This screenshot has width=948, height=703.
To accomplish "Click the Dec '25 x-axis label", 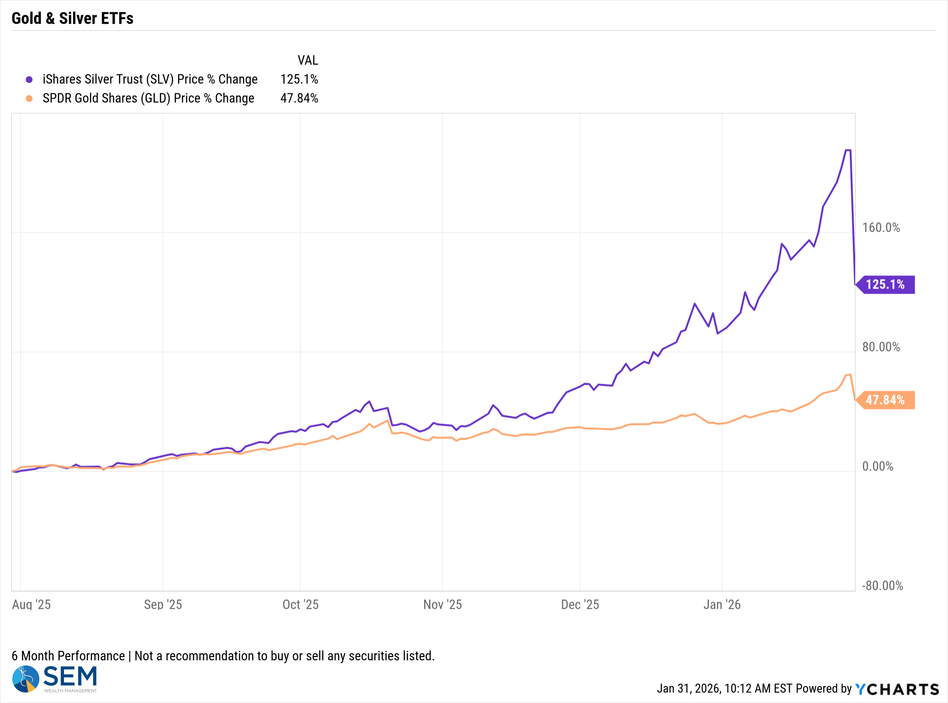I will pos(580,604).
